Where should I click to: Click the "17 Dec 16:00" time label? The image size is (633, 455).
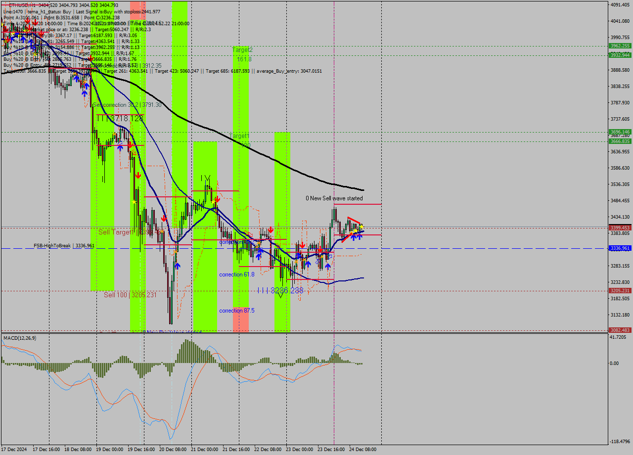(x=46, y=450)
